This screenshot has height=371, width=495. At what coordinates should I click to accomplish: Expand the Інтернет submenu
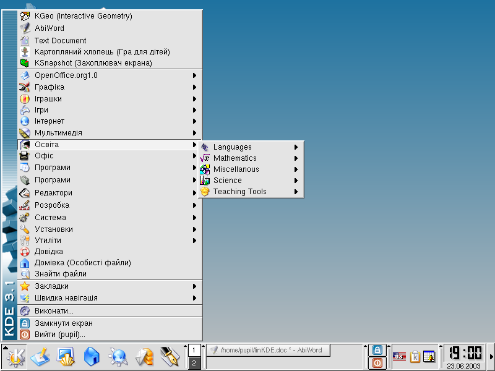(110, 121)
